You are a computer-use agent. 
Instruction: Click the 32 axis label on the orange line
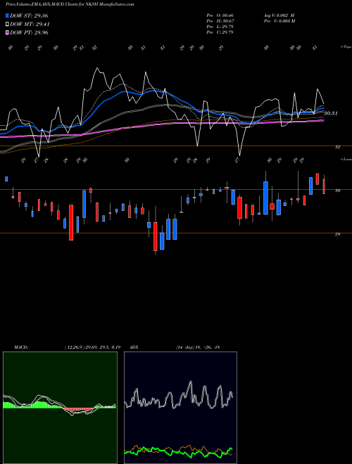337,147
